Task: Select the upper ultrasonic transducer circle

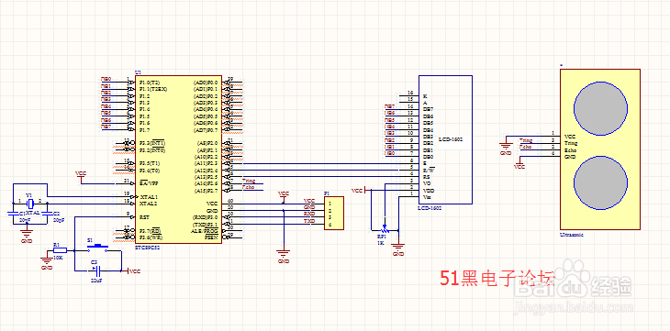Action: (x=600, y=108)
